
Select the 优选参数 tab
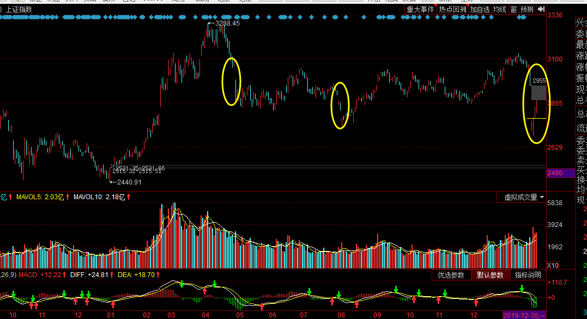(x=451, y=275)
